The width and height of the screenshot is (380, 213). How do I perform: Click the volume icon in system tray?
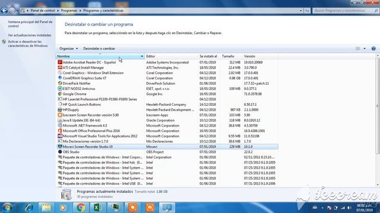[x=349, y=208]
